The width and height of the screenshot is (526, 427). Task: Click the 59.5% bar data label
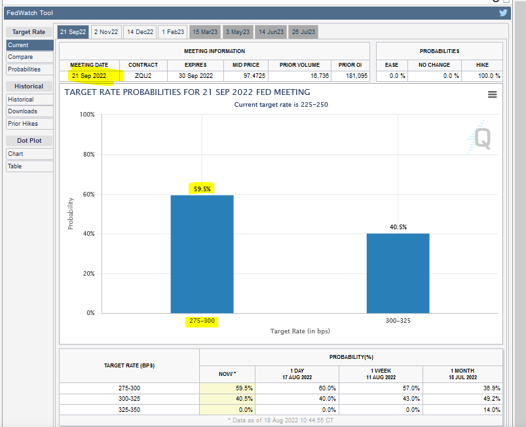click(202, 189)
